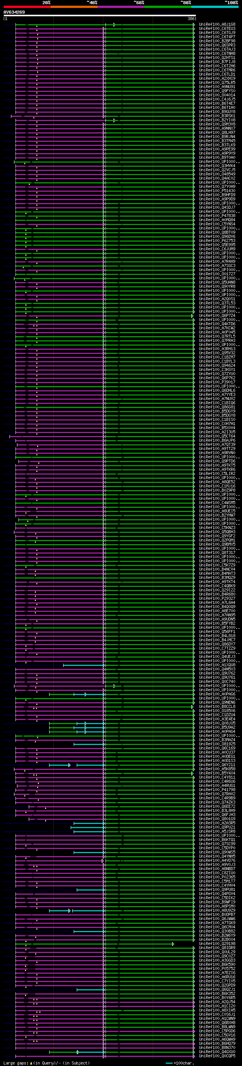
Task: Select the UniRef100_Q9PU81 label
Action: tap(217, 890)
